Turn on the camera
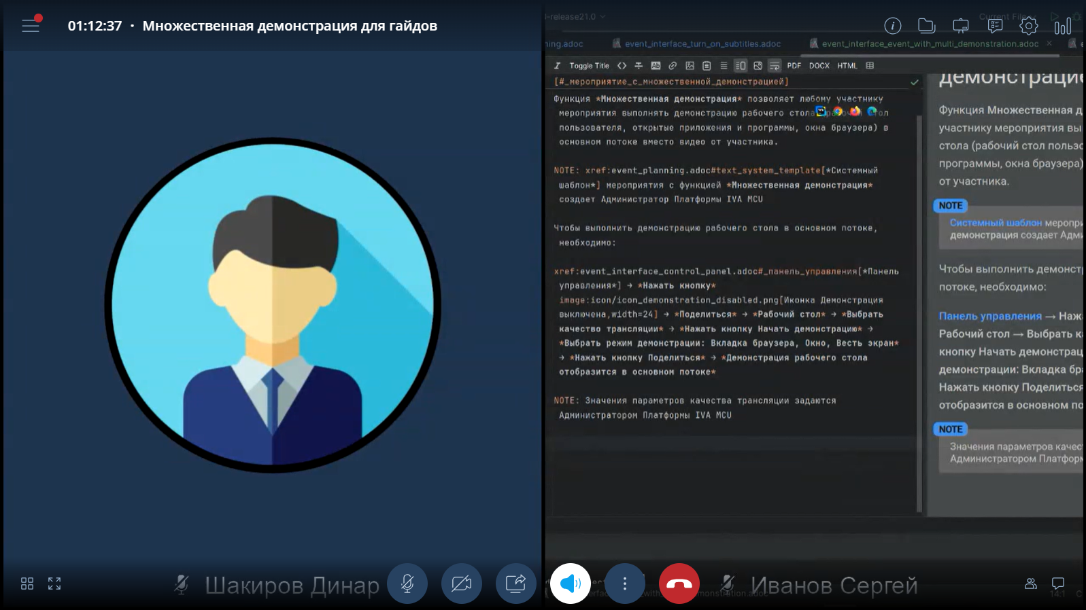 (x=461, y=584)
